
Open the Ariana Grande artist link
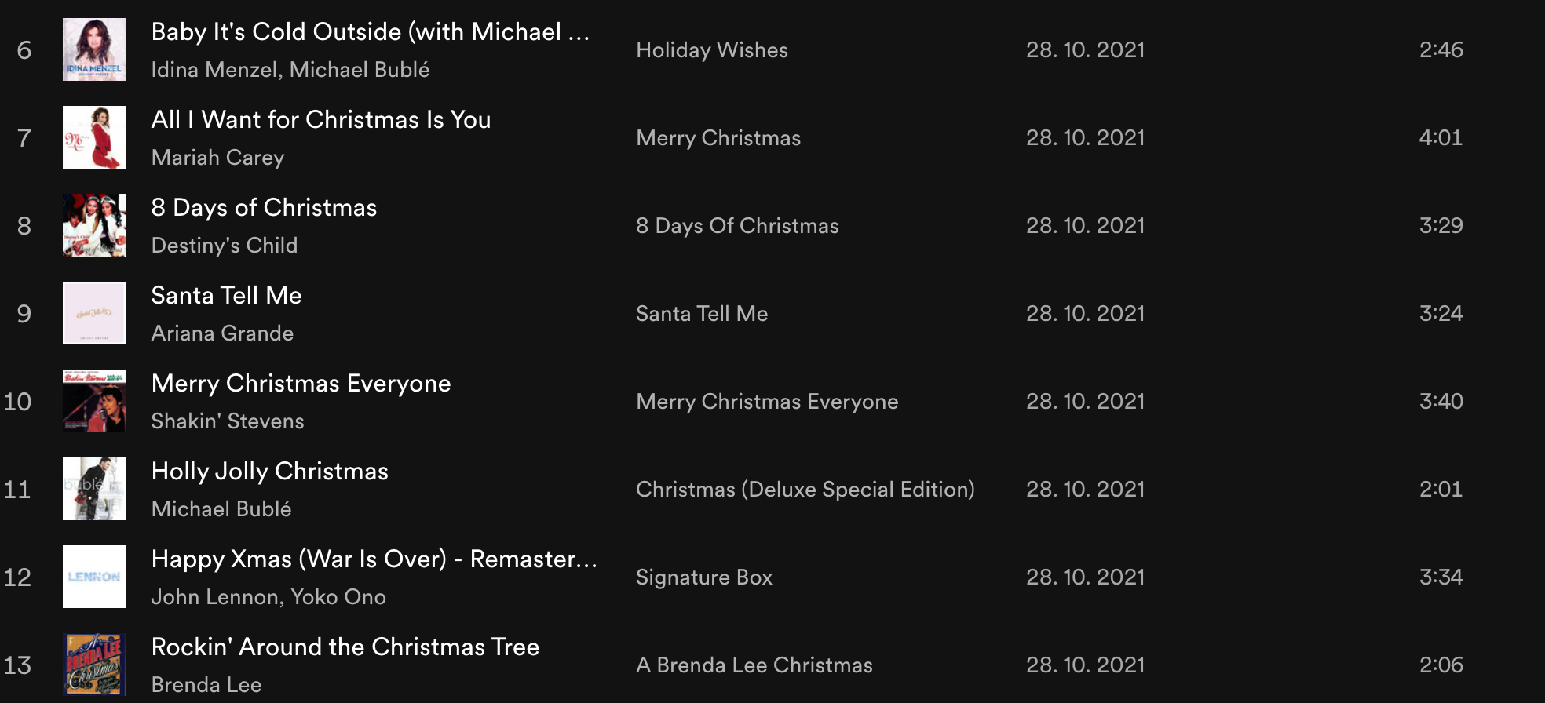click(x=222, y=333)
